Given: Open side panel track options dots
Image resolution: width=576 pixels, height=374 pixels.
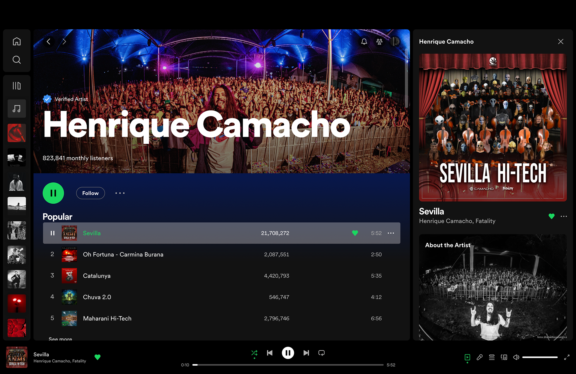Looking at the screenshot, I should tap(564, 216).
